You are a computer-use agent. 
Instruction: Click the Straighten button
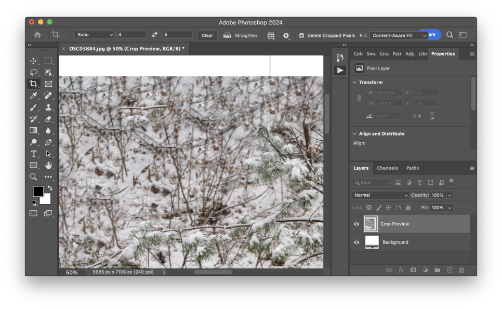(240, 35)
